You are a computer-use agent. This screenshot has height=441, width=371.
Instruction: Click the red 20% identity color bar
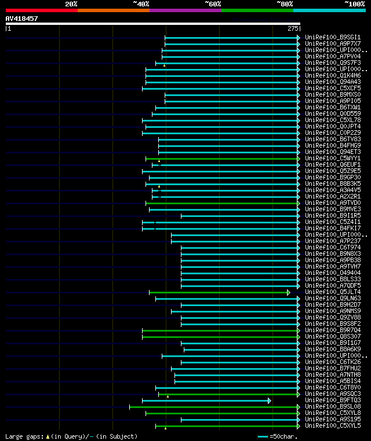coord(42,10)
